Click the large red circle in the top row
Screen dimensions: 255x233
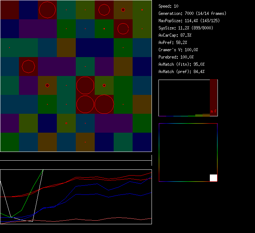[47, 10]
